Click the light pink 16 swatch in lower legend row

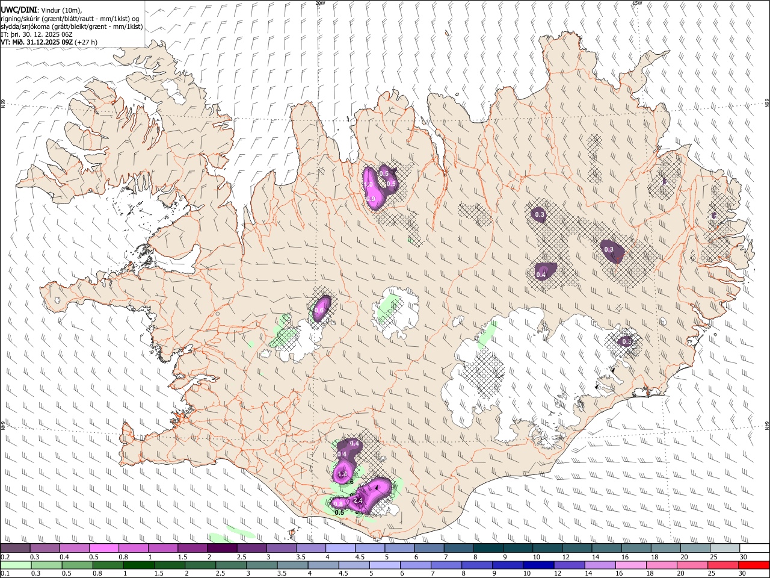(630, 565)
